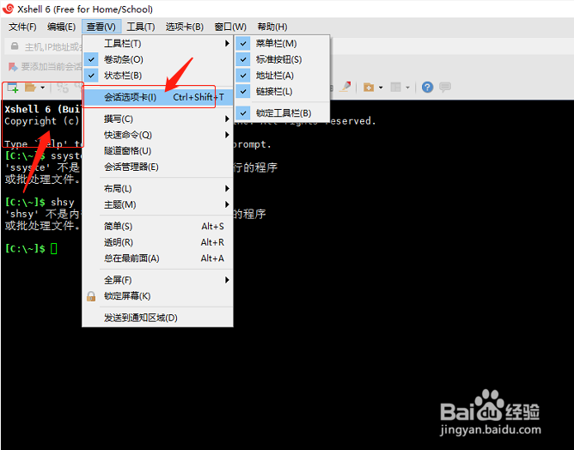The image size is (574, 450).
Task: Click the speech bubble feedback icon
Action: 445,88
